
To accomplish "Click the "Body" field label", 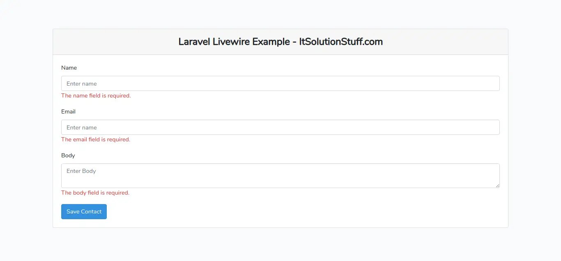I will 68,155.
